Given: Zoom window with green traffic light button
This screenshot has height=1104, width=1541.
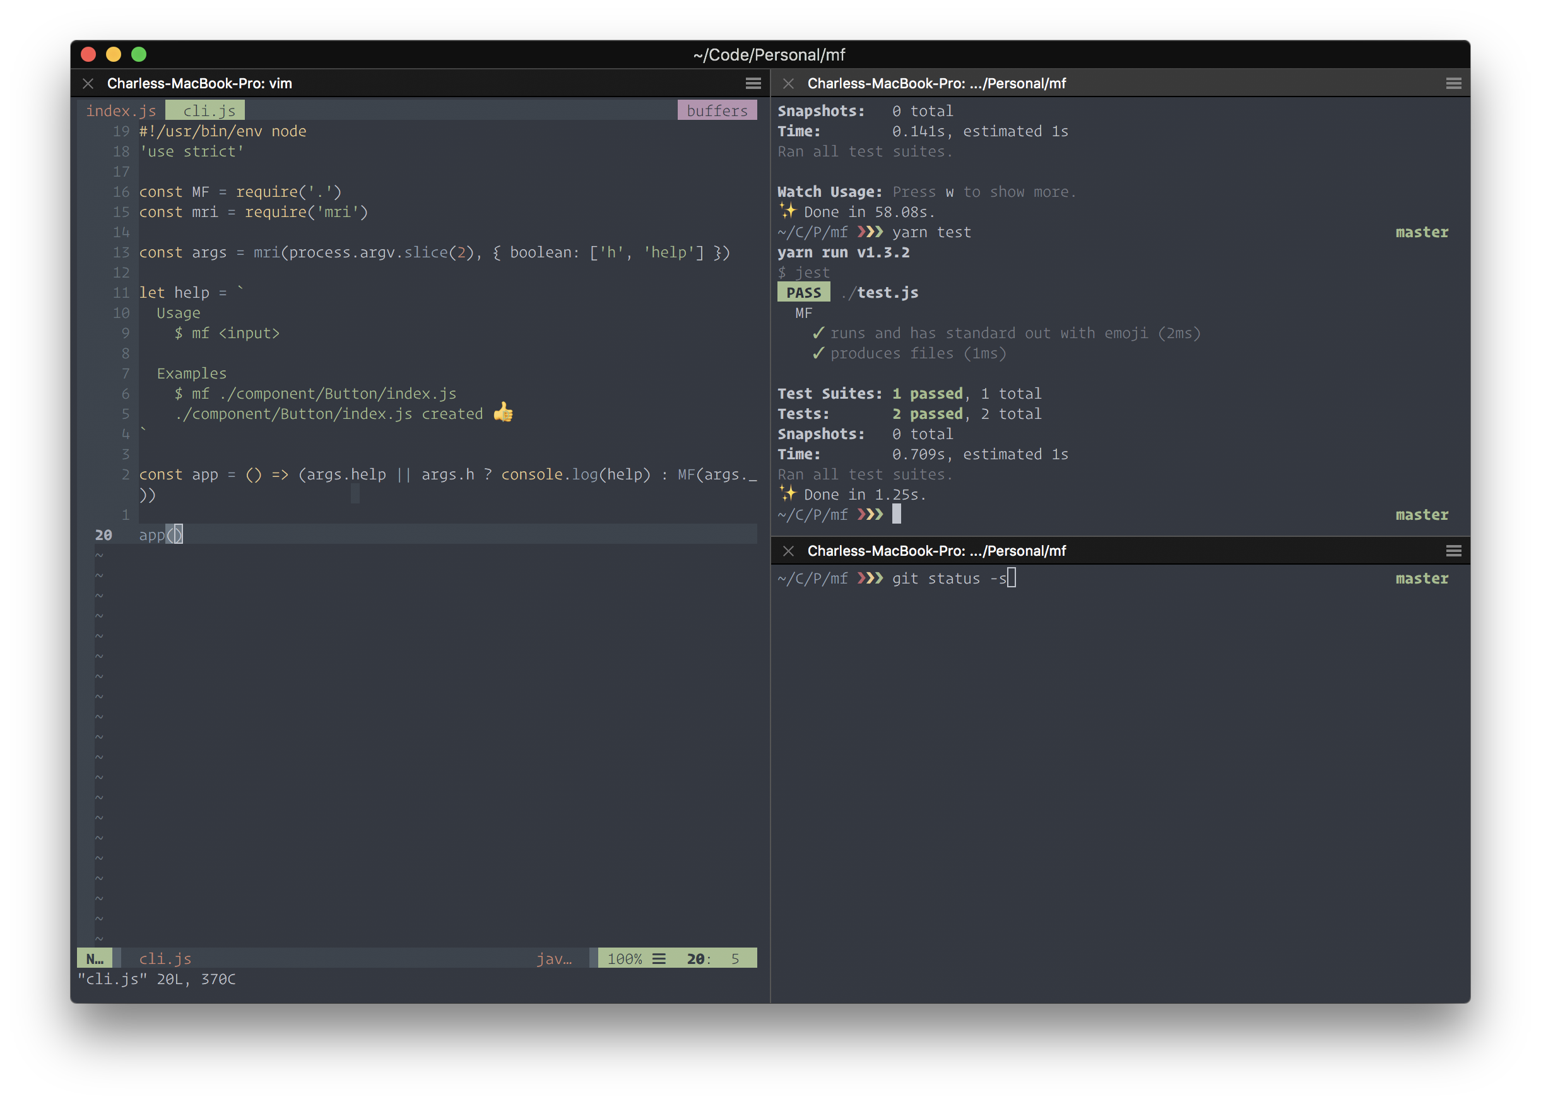Looking at the screenshot, I should (139, 54).
